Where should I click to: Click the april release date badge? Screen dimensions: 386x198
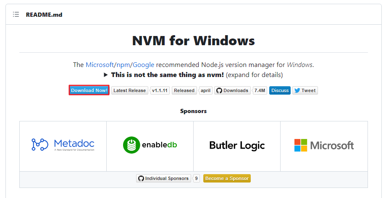[x=205, y=90]
